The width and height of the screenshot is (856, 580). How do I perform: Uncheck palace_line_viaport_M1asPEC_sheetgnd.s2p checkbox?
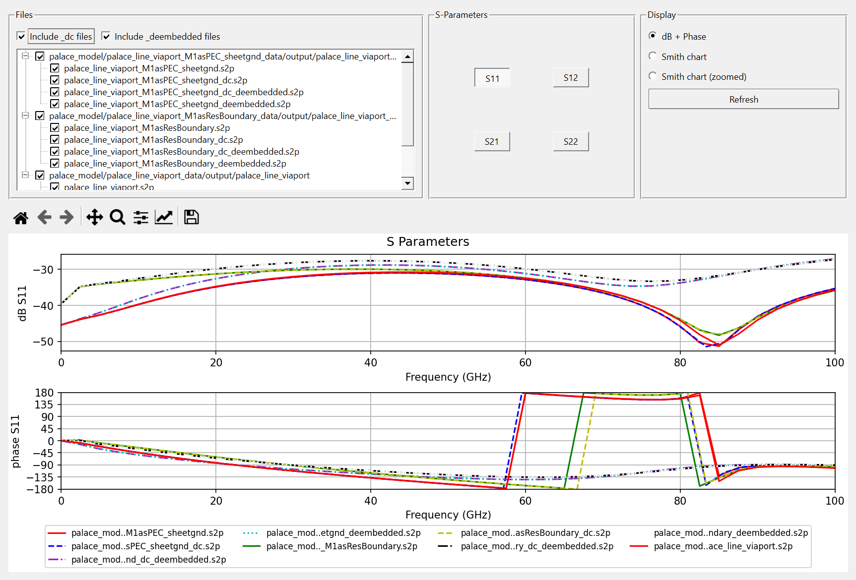pos(55,68)
